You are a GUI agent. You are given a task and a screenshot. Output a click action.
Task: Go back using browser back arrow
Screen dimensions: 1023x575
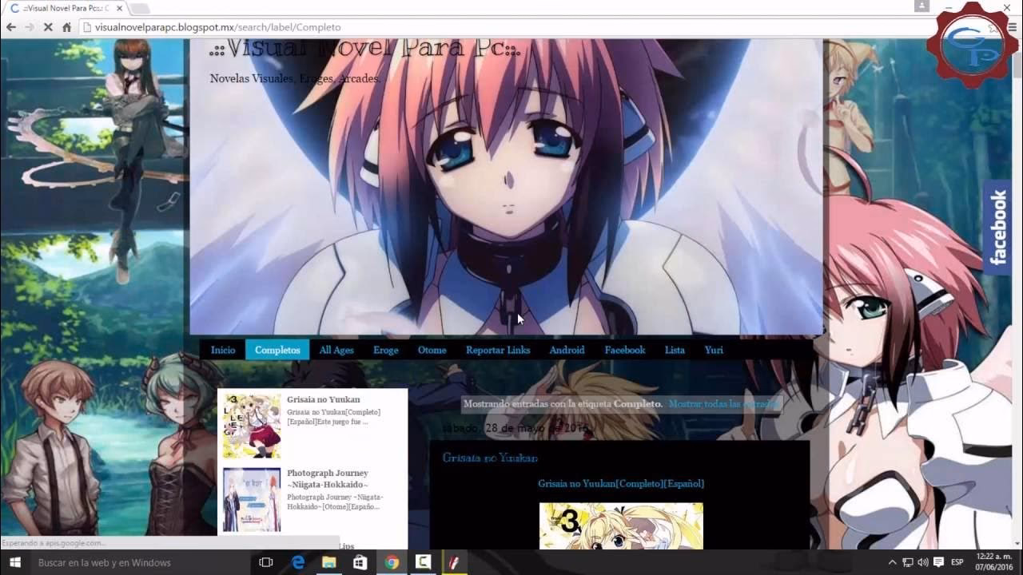(11, 27)
